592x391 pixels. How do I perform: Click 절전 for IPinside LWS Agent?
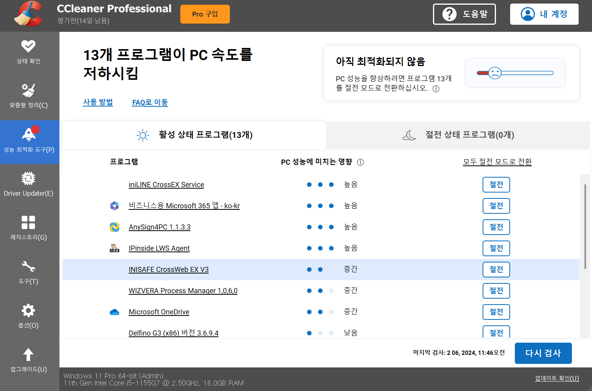pos(496,248)
